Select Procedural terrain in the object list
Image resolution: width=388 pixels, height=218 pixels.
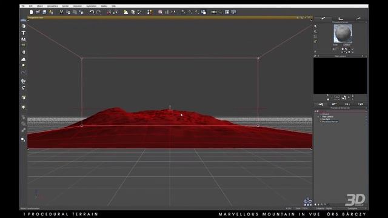click(330, 122)
